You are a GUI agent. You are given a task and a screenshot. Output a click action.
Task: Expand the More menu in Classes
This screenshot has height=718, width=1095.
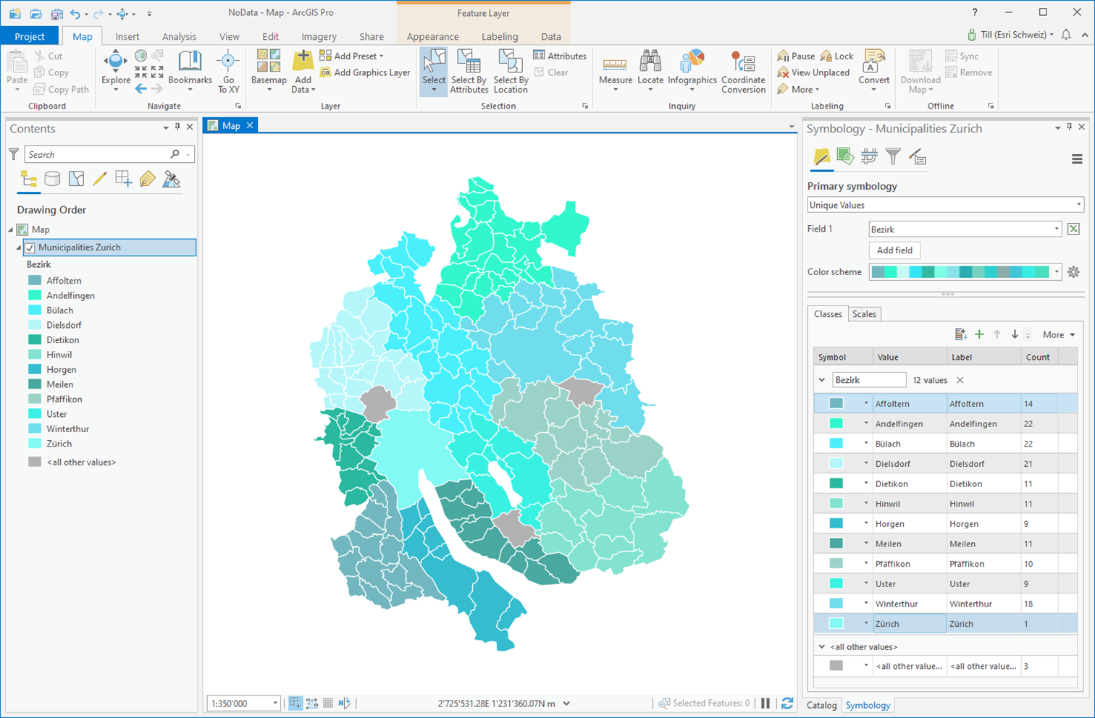pos(1059,334)
